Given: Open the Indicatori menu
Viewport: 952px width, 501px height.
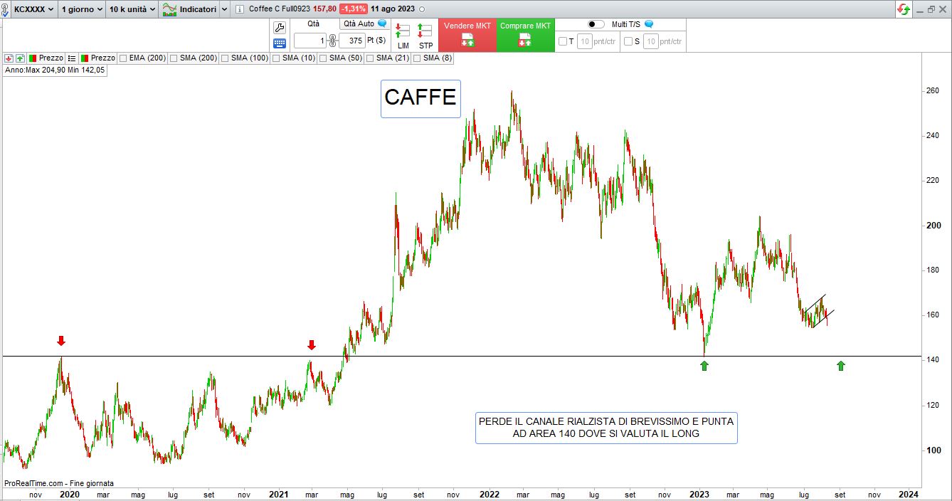Looking at the screenshot, I should (189, 9).
